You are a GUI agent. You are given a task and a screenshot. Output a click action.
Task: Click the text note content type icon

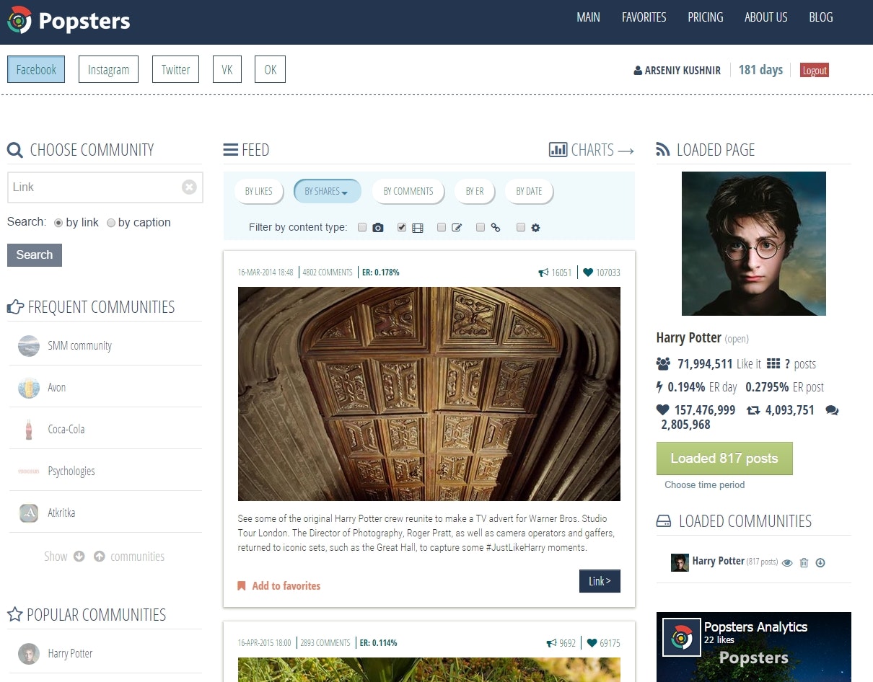coord(457,228)
